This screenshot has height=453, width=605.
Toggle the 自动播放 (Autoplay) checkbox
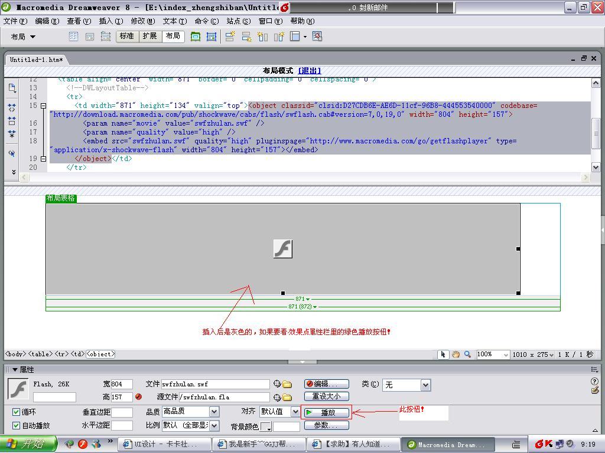click(17, 425)
